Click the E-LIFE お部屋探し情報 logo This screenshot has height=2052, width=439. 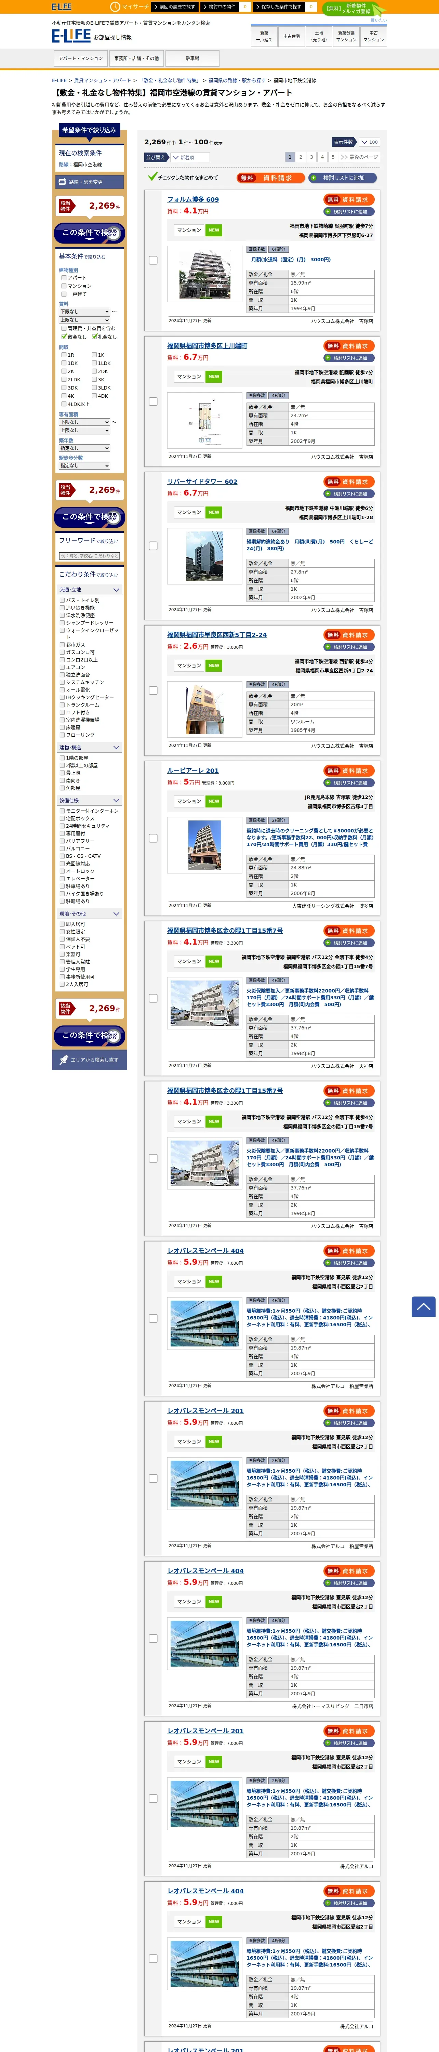[x=92, y=36]
